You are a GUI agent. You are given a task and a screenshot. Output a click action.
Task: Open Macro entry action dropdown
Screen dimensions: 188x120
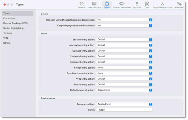coord(124,84)
